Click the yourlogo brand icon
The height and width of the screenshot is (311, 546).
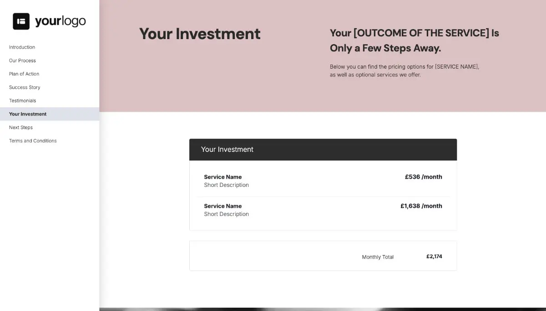coord(21,21)
